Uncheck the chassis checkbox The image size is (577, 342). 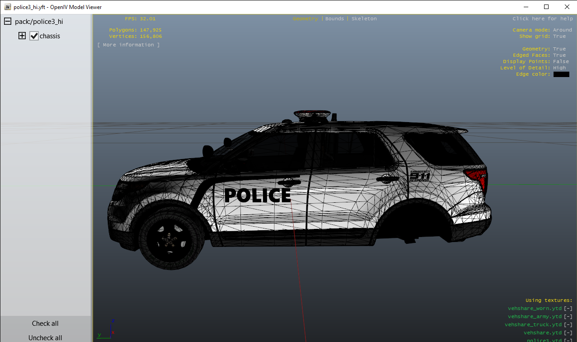pyautogui.click(x=34, y=36)
